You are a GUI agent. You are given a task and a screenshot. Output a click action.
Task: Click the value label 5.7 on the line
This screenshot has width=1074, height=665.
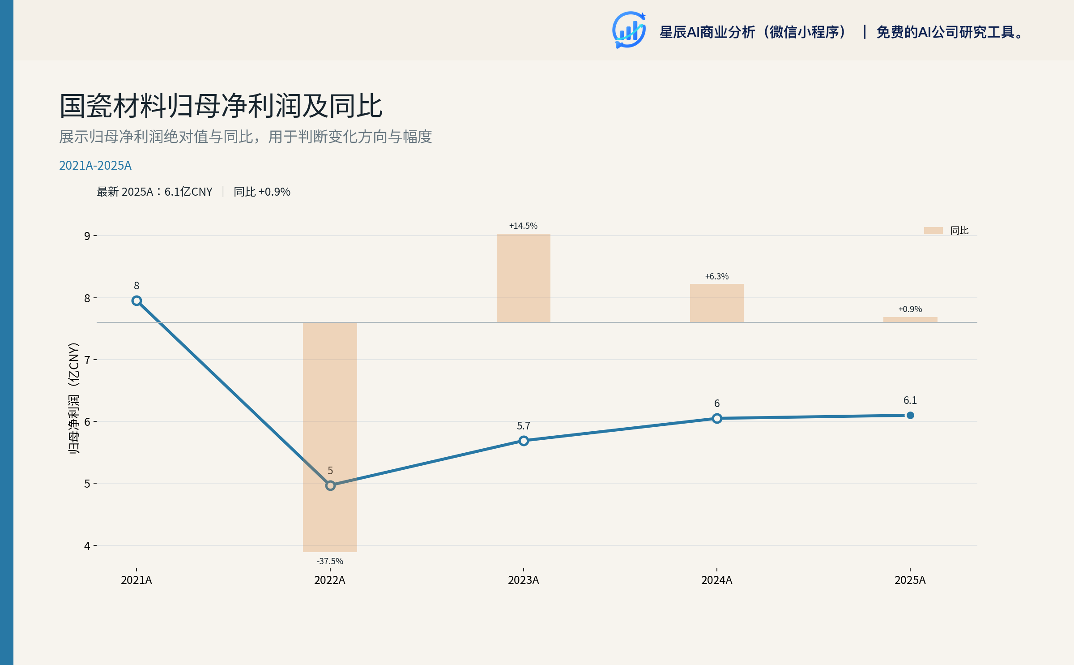coord(524,426)
